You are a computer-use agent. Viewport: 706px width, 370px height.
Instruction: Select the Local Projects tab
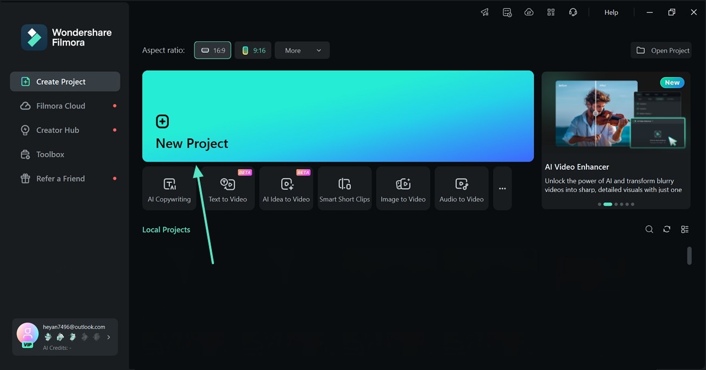pos(166,229)
